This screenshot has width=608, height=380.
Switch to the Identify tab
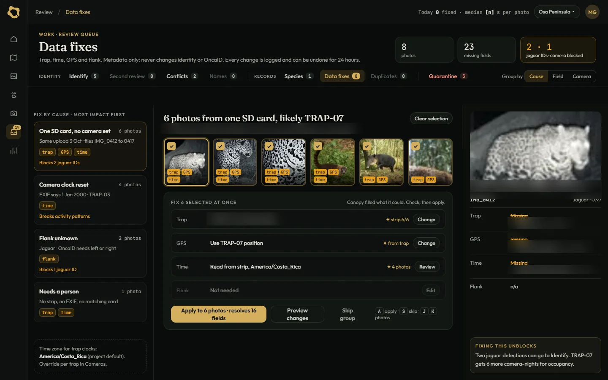tap(84, 76)
